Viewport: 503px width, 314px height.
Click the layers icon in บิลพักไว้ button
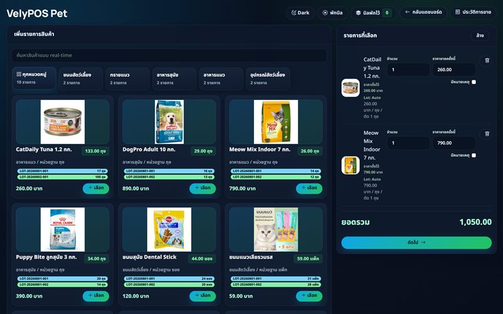point(358,13)
